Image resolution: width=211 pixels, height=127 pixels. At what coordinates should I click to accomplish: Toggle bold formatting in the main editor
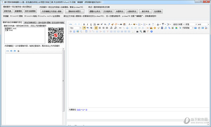pos(84,24)
